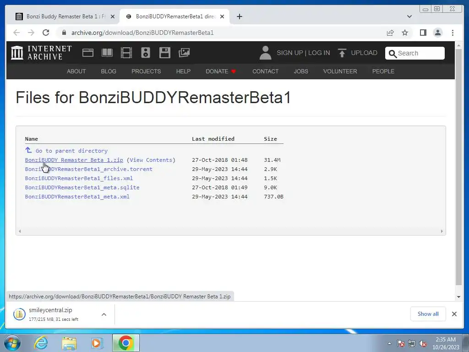Image resolution: width=469 pixels, height=352 pixels.
Task: Open the HELP menu item
Action: [183, 71]
